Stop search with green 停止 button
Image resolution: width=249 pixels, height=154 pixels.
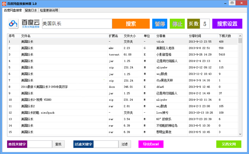pos(177,24)
